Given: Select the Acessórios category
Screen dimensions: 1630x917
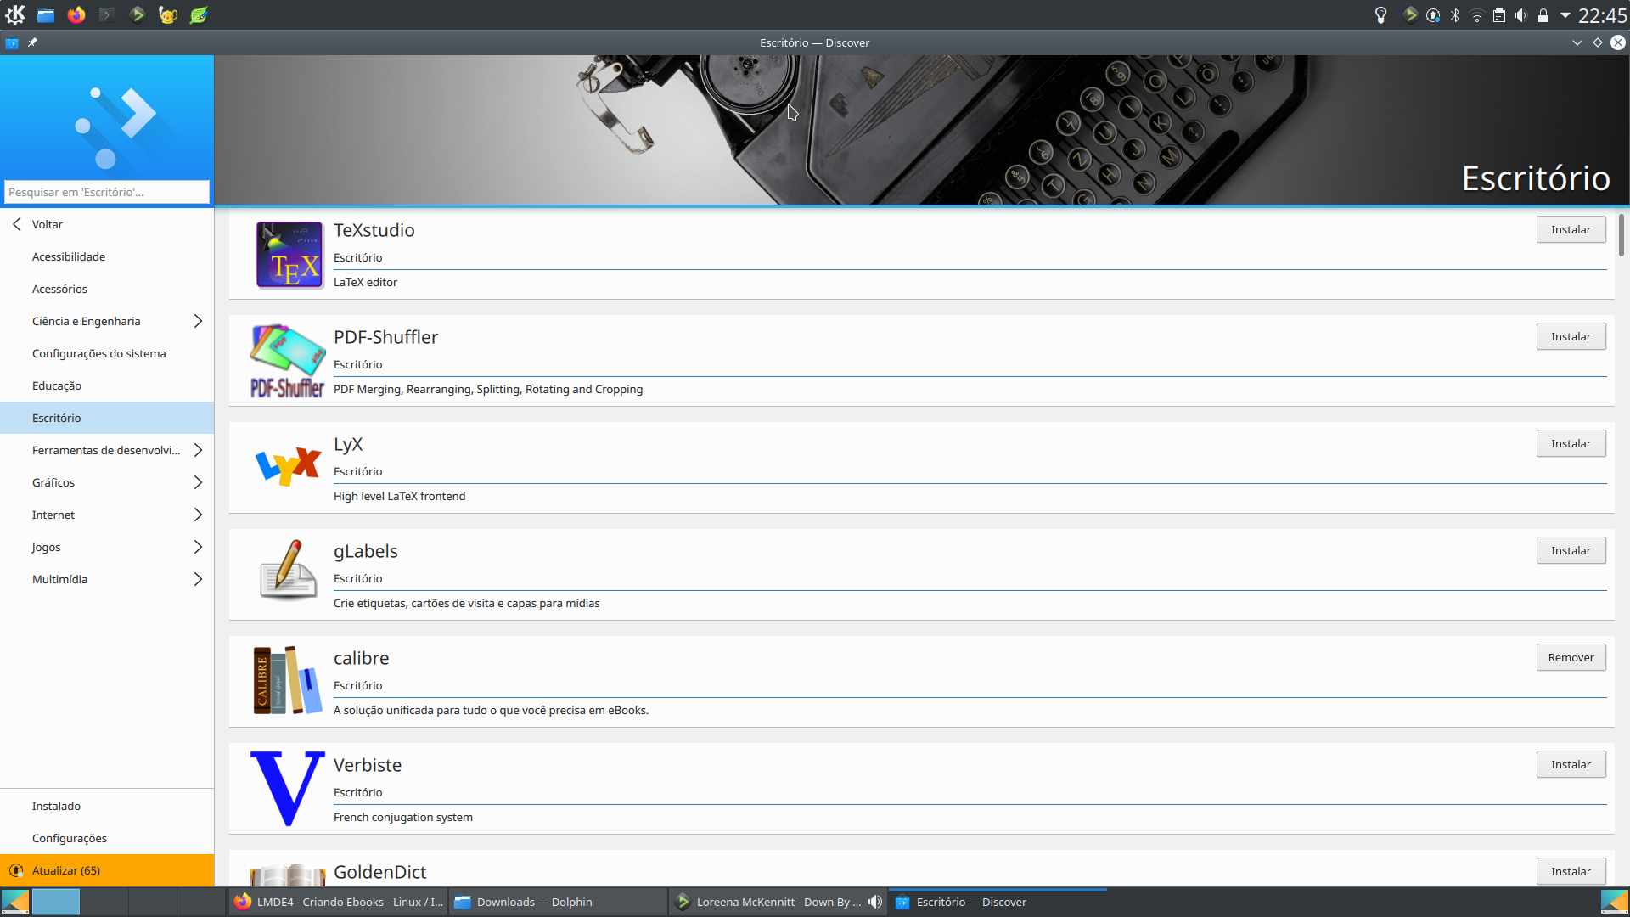Looking at the screenshot, I should pyautogui.click(x=107, y=289).
